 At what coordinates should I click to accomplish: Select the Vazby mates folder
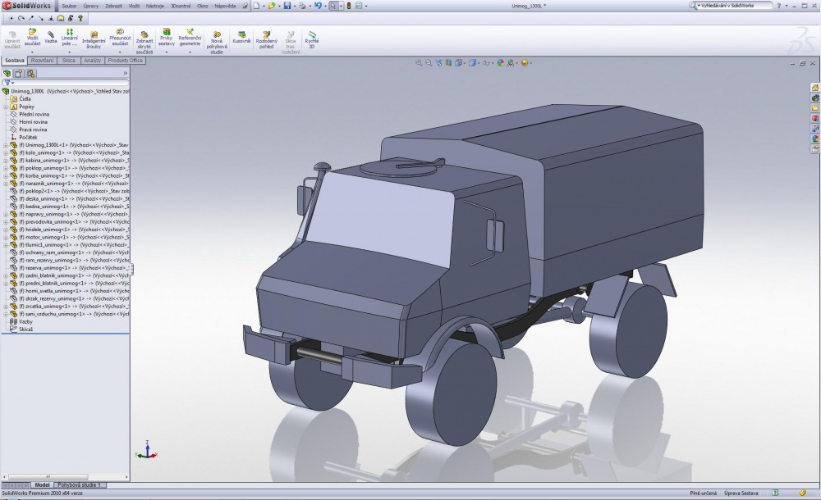coord(25,321)
